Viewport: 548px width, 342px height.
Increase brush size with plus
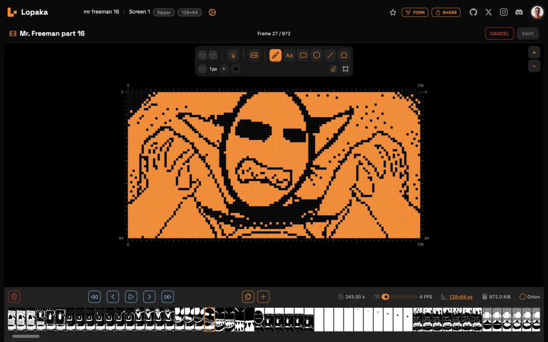224,69
